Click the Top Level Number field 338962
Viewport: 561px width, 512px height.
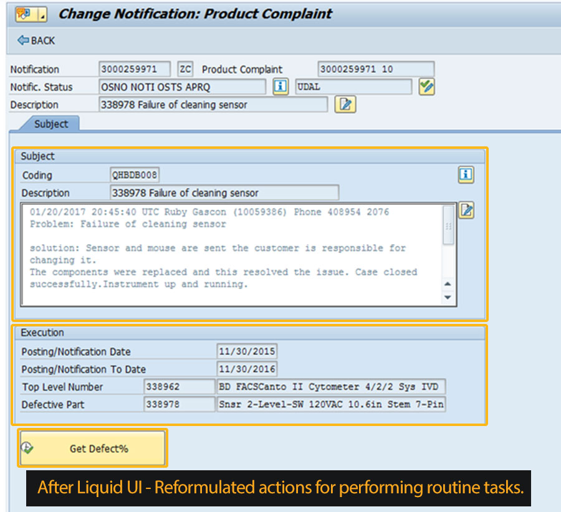click(179, 387)
